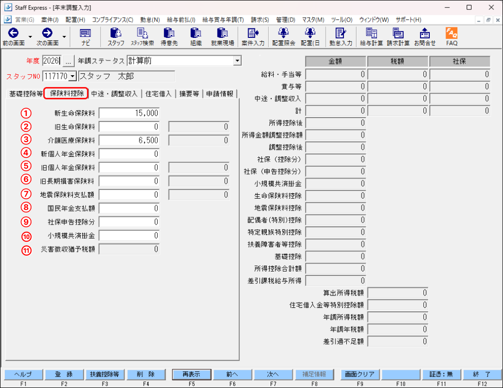
Task: Open the マスタ(M) menu
Action: point(313,20)
